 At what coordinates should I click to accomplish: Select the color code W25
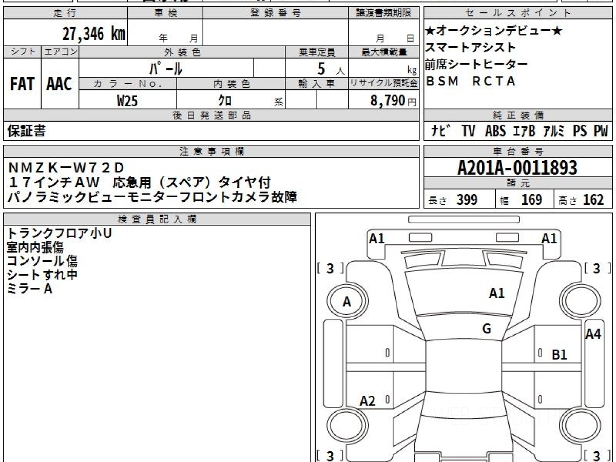pos(127,100)
